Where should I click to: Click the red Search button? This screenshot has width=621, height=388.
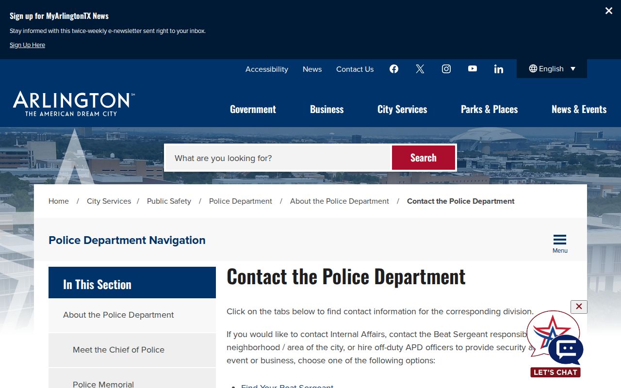tap(424, 158)
